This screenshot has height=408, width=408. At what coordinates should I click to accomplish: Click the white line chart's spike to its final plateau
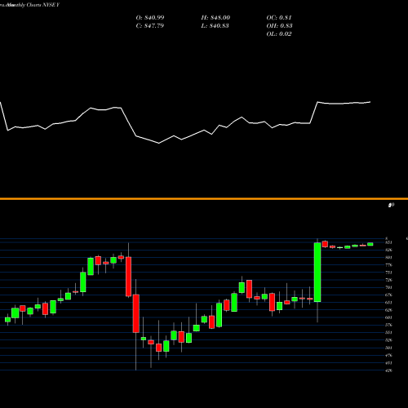tap(313, 113)
